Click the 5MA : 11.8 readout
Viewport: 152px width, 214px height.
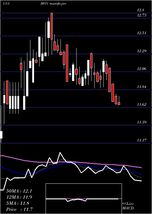point(18,203)
